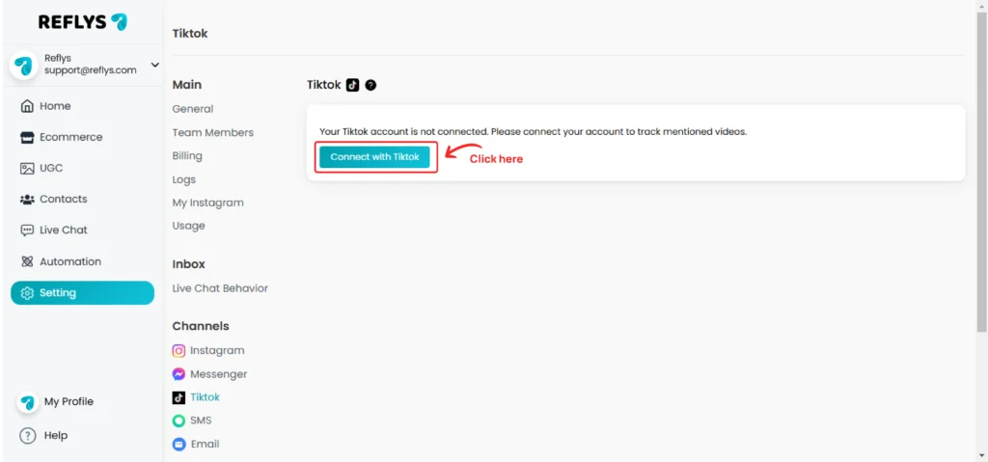The height and width of the screenshot is (462, 988).
Task: Click the SMS channel icon
Action: tap(178, 421)
